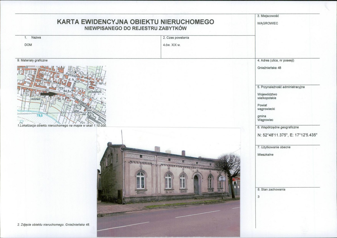Click the photo caption 'Zdjęcie obiektu nieruchomego. Gnieźnieńska 48.'
This screenshot has height=238, width=337.
coord(55,225)
